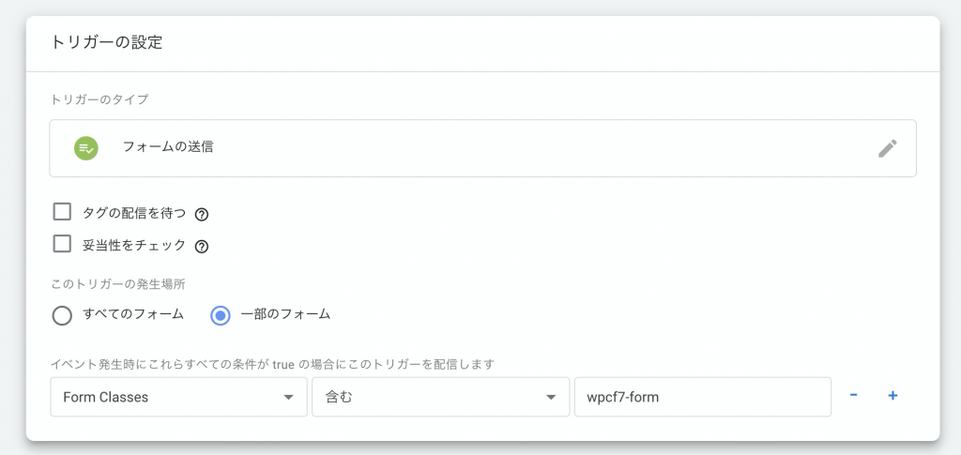Click the 含む dropdown arrow
The height and width of the screenshot is (455, 961).
(x=551, y=398)
